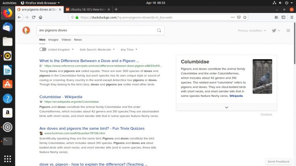Show applications grid
The image size is (296, 166).
pyautogui.click(x=7, y=159)
